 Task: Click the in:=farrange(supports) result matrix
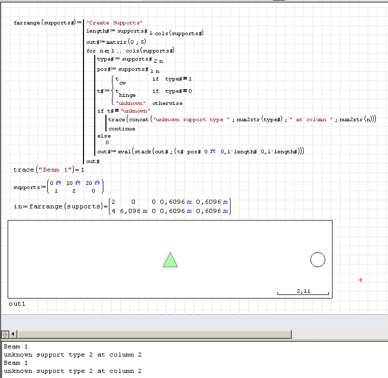click(x=170, y=206)
